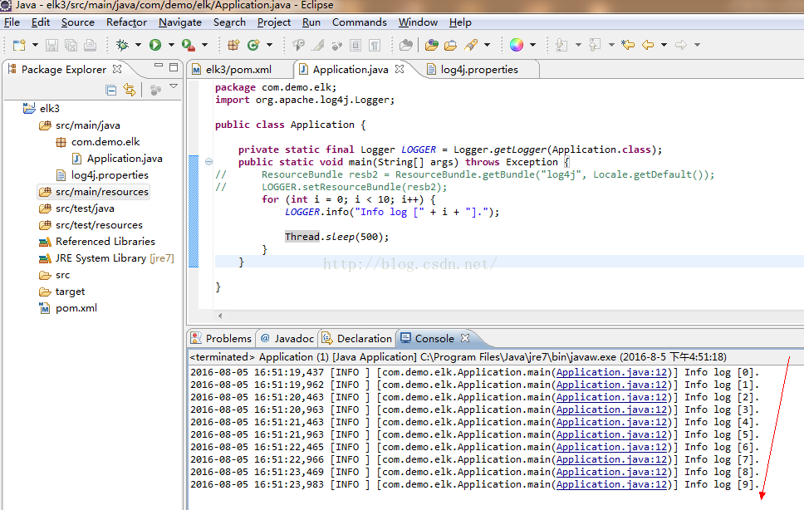This screenshot has width=804, height=510.
Task: Open the Back history dropdown arrow
Action: click(664, 45)
